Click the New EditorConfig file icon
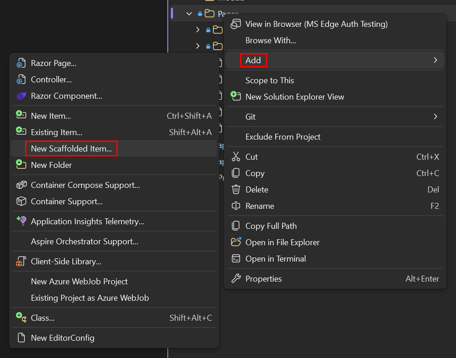The height and width of the screenshot is (358, 456). 21,338
